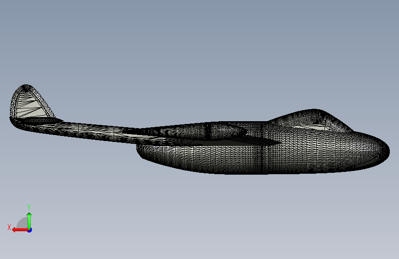Select the cockpit canopy on the aircraft model
Screen dimensions: 399x259
311,121
